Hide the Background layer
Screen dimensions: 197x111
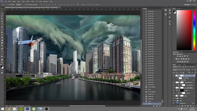point(174,103)
